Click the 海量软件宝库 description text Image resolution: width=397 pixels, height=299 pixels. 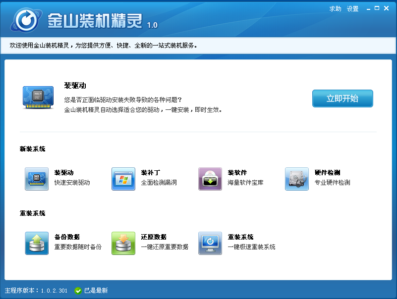[x=245, y=182]
